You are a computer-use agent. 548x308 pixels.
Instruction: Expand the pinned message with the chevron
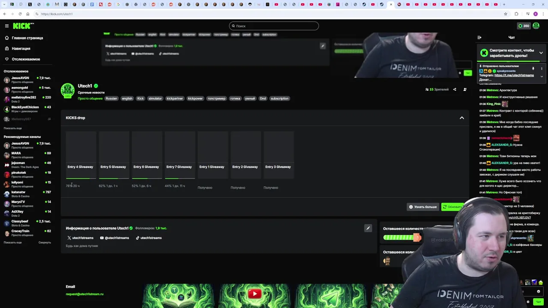click(x=542, y=77)
